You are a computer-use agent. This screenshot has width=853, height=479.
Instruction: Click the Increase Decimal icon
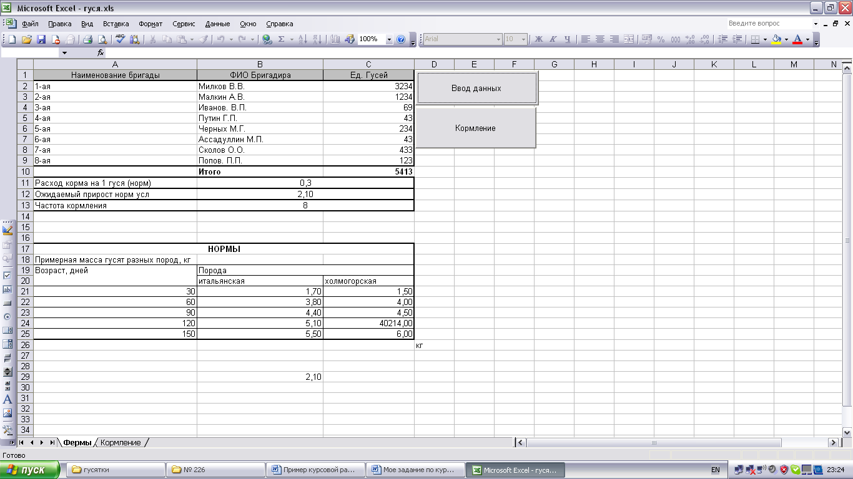point(691,39)
